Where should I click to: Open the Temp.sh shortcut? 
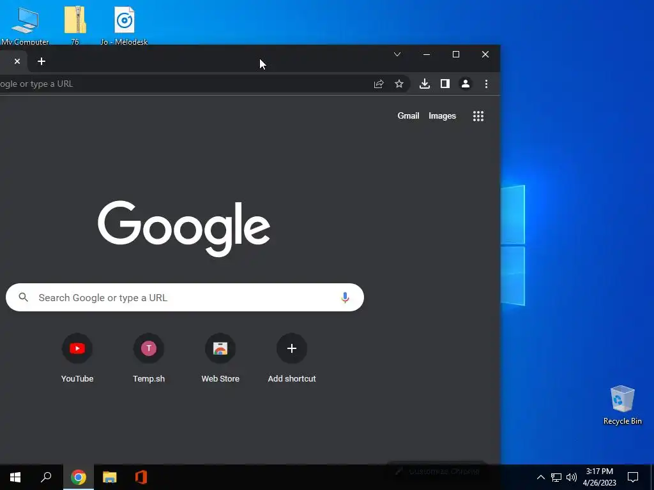pos(149,358)
